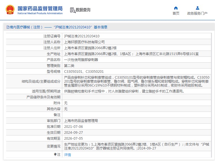The width and height of the screenshot is (215, 161).
Task: Click the 管理类别 row label
Action: click(54, 65)
